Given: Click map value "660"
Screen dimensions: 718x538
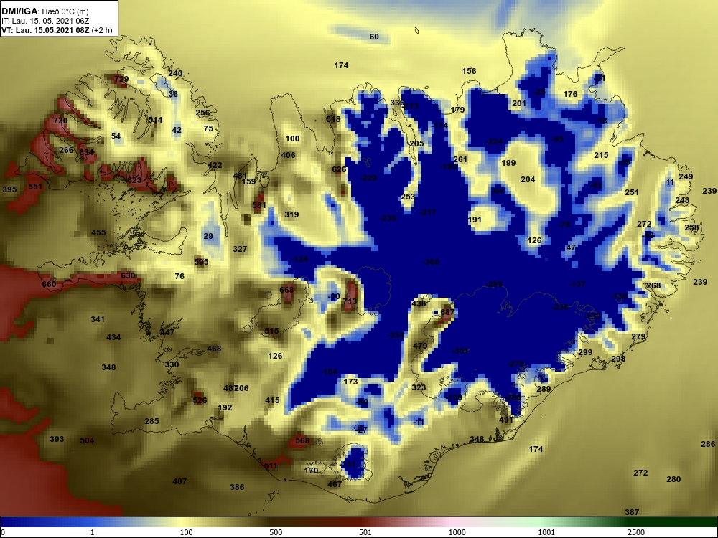Looking at the screenshot, I should point(49,284).
